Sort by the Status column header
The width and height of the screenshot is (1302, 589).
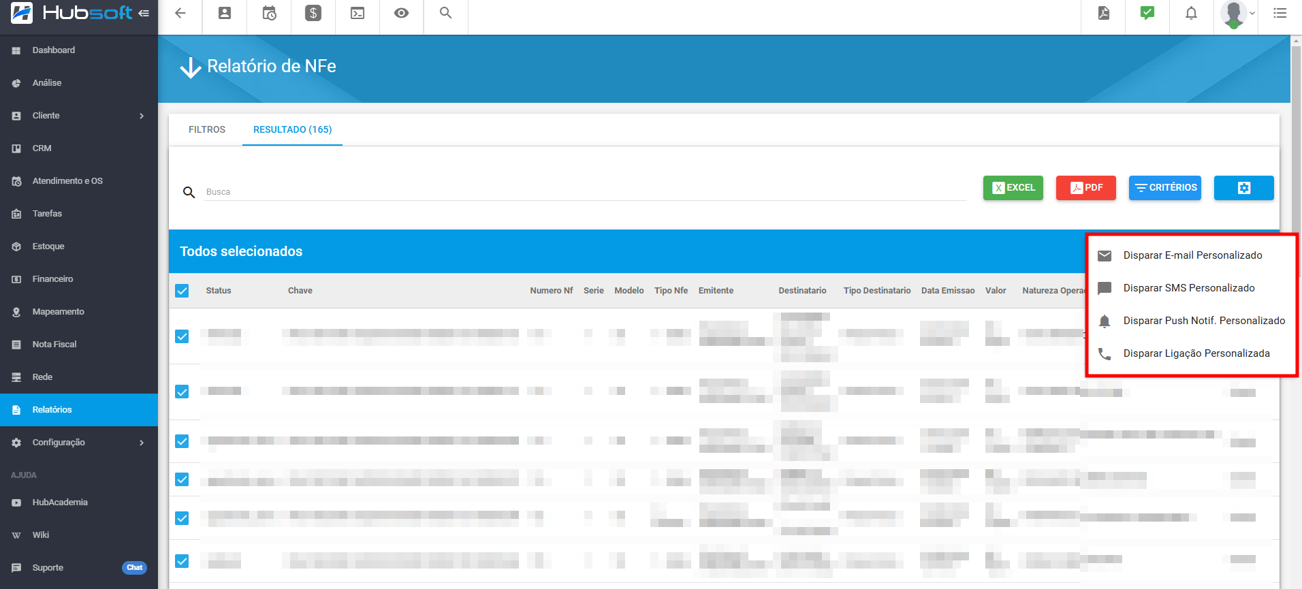click(x=219, y=291)
